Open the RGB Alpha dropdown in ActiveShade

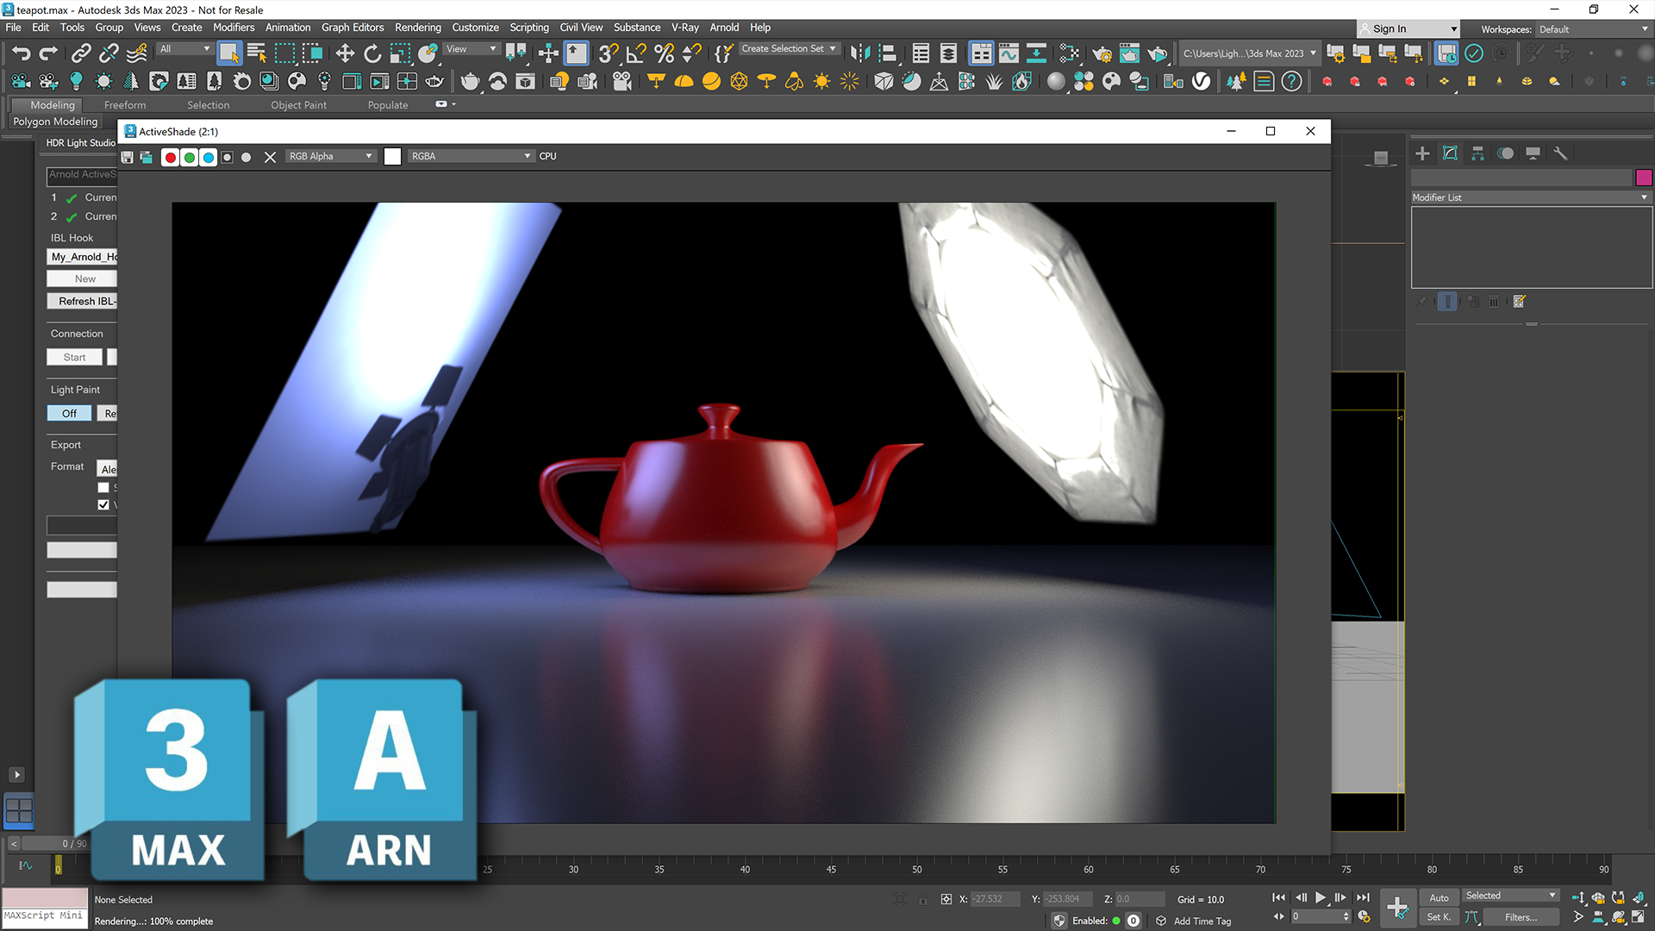331,156
